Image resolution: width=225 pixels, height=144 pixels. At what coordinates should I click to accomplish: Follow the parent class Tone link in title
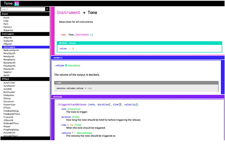(x=92, y=13)
